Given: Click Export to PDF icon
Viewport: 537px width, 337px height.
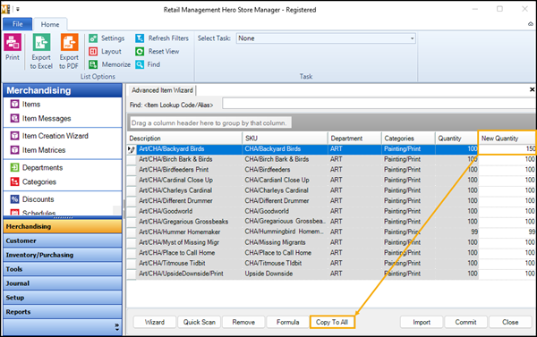Looking at the screenshot, I should click(69, 51).
